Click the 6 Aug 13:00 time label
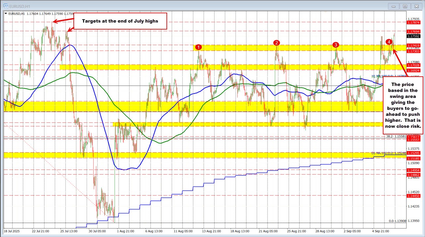This screenshot has height=237, width=425. pyautogui.click(x=154, y=230)
